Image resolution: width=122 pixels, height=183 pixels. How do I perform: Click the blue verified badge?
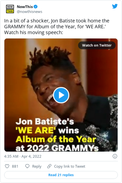pyautogui.click(x=36, y=7)
